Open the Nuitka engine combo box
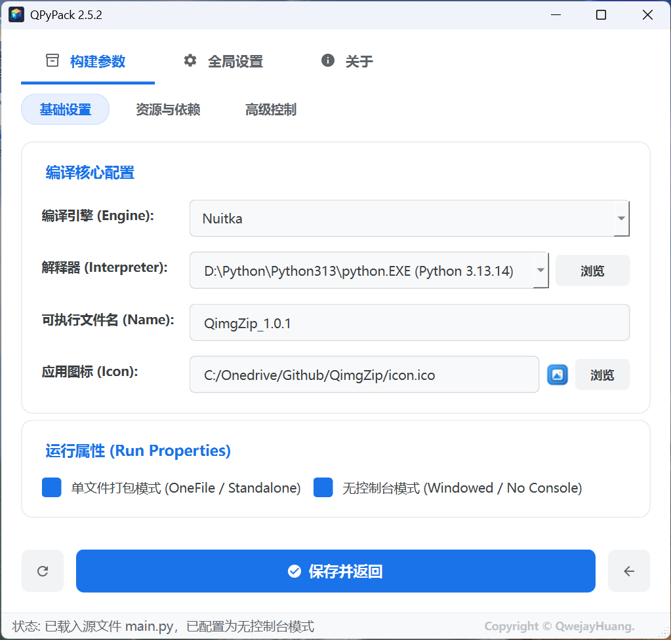The height and width of the screenshot is (640, 671). click(409, 218)
